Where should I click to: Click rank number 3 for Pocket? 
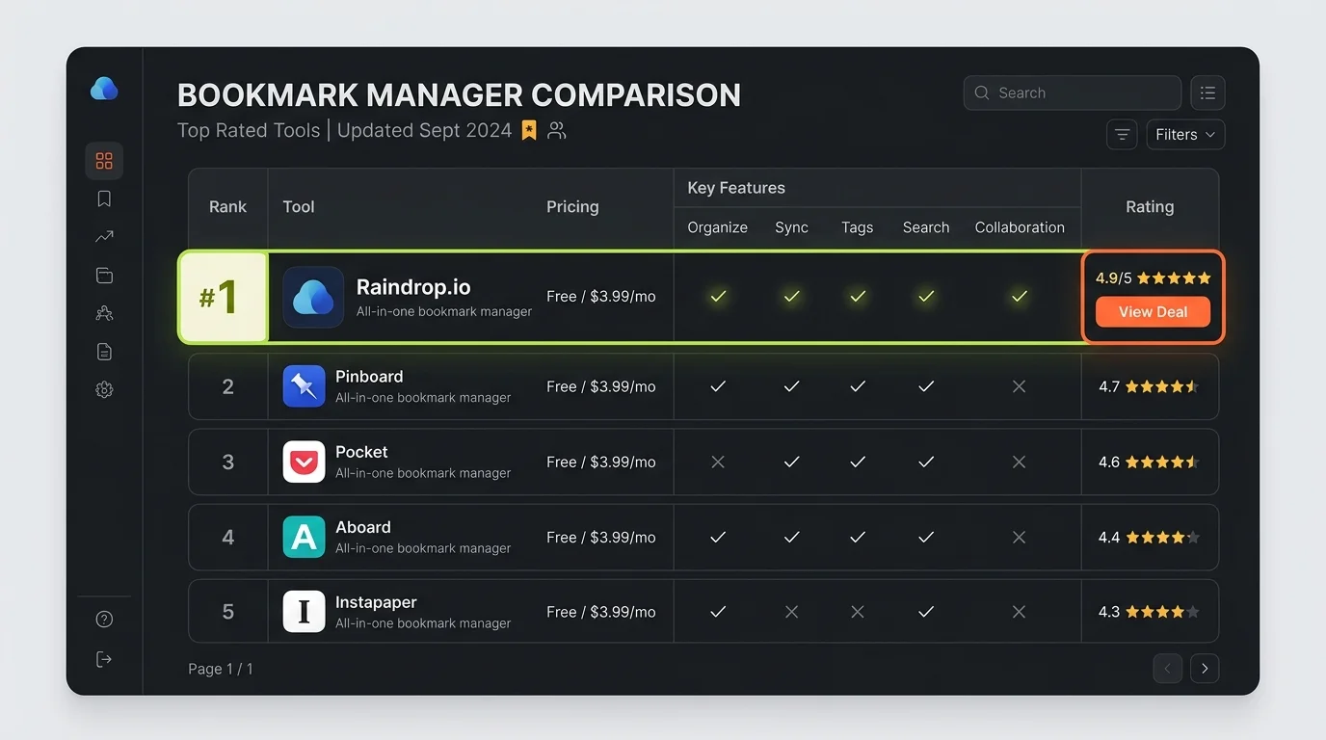click(227, 462)
